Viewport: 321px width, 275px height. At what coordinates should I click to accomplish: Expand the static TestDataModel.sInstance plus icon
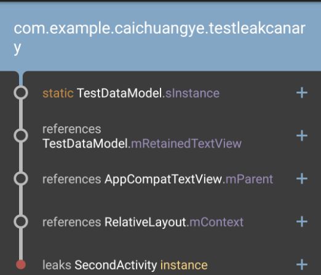click(302, 93)
